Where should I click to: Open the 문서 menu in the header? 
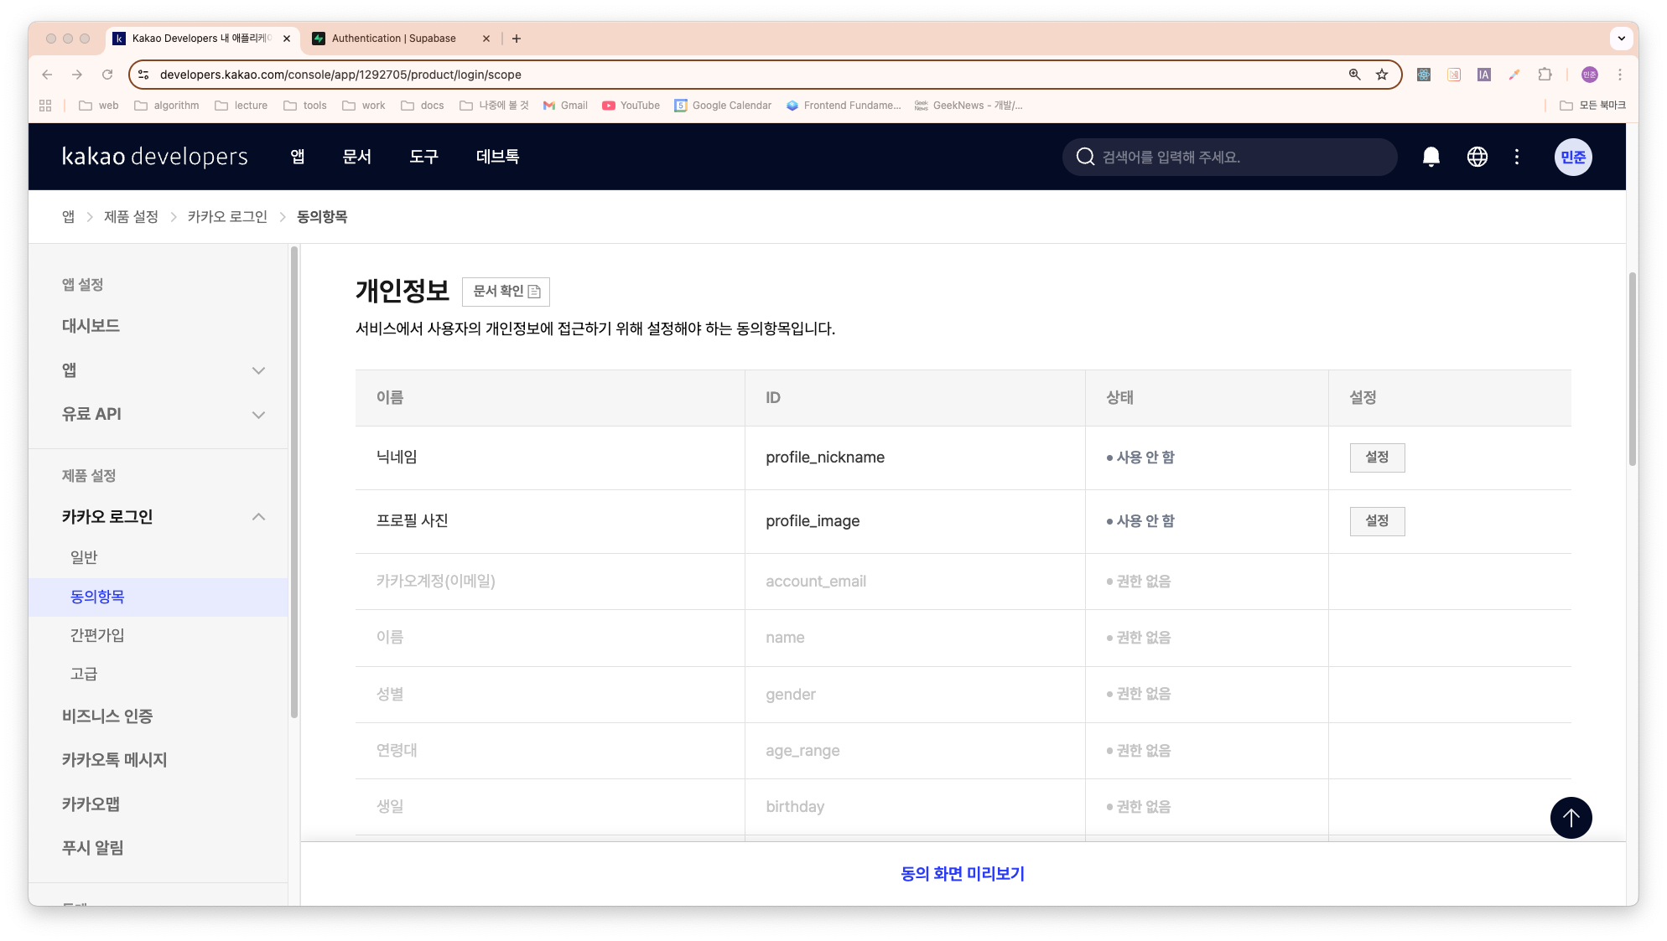coord(356,157)
